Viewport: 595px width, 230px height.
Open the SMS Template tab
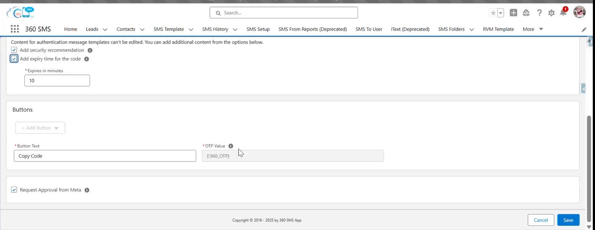pos(169,29)
